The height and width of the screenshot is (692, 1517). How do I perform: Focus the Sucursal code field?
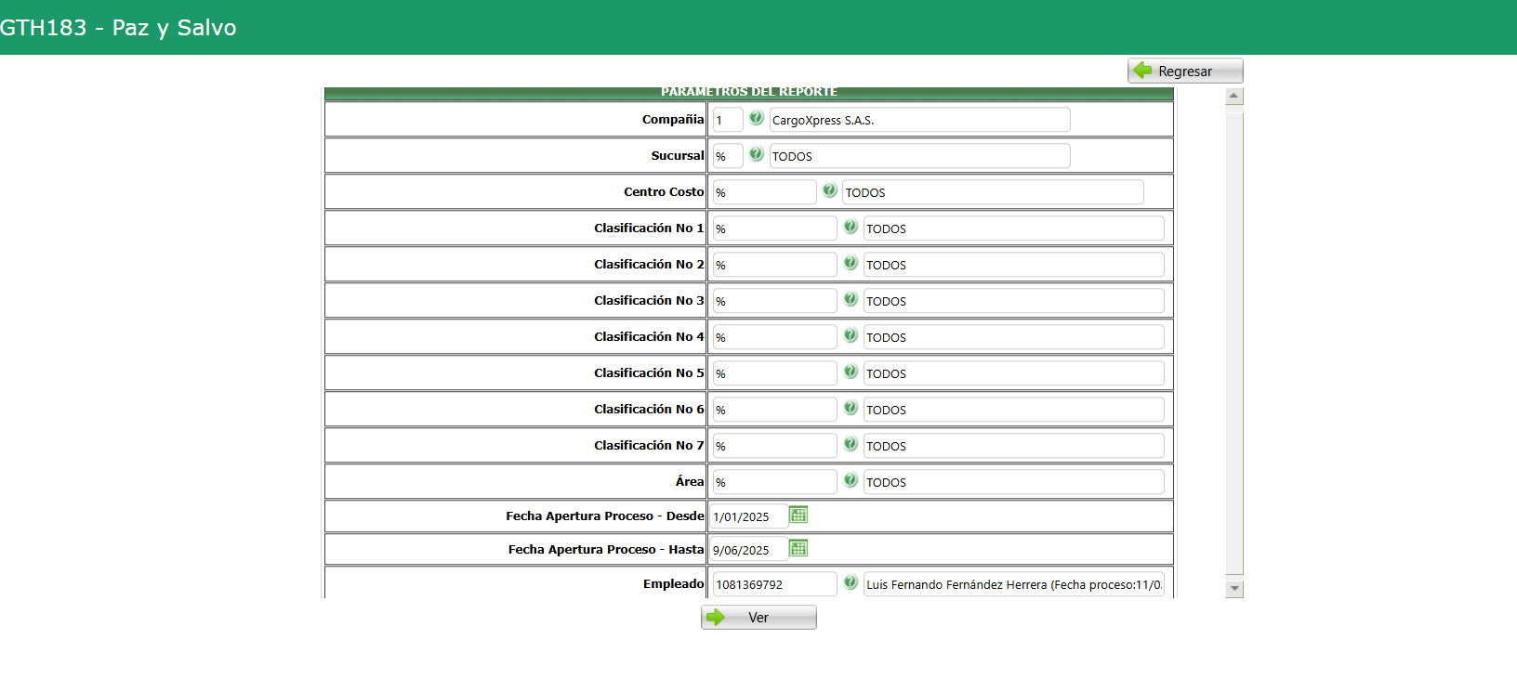(728, 156)
